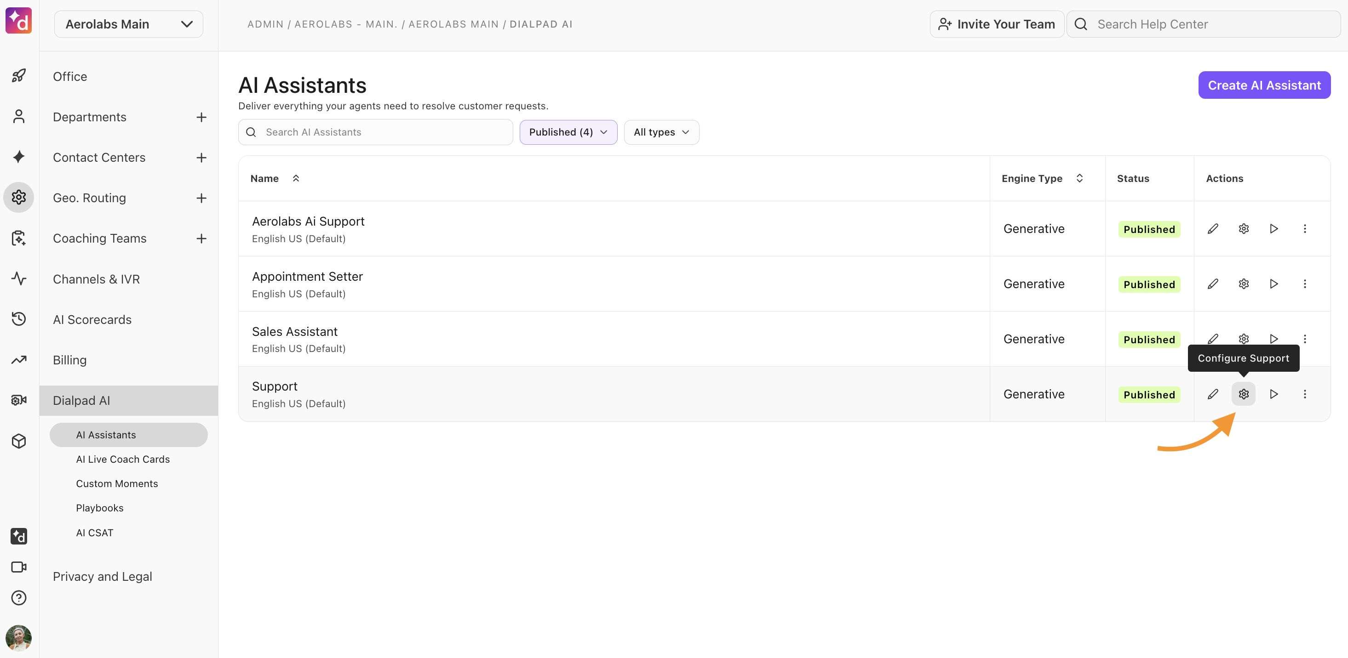Viewport: 1348px width, 658px height.
Task: Configure Aerolabs Ai Support with gear icon
Action: pyautogui.click(x=1244, y=229)
